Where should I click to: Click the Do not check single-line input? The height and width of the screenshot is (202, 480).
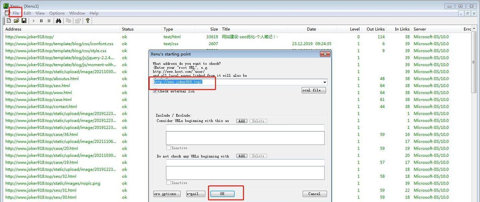pos(245,162)
